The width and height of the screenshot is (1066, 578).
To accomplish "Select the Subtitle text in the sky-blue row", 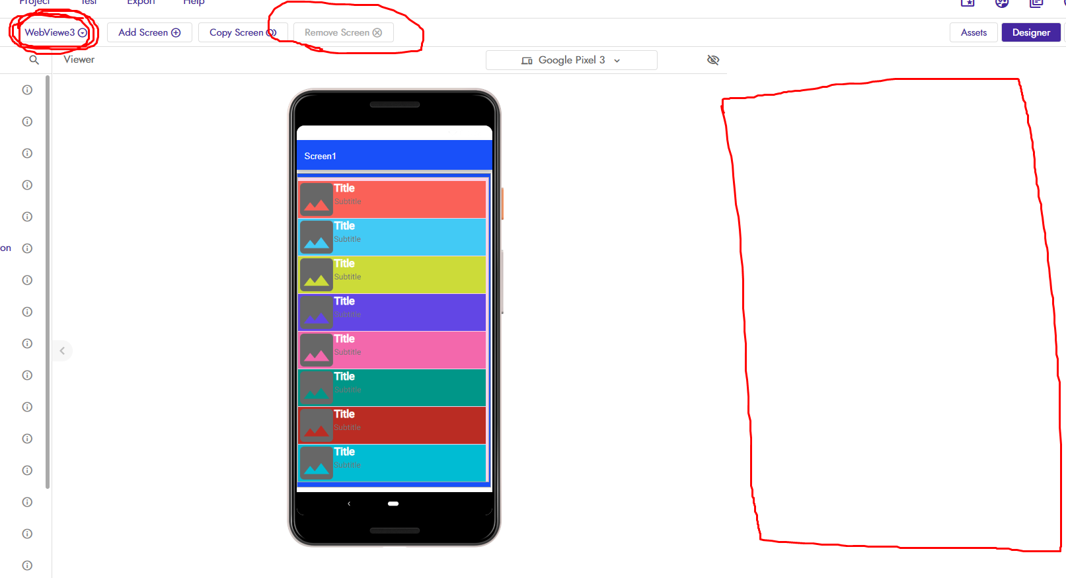I will pos(348,239).
